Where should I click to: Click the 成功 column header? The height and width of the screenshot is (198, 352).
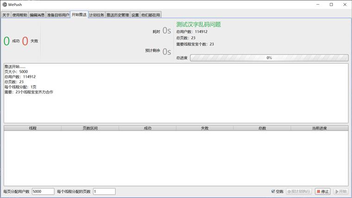(147, 128)
